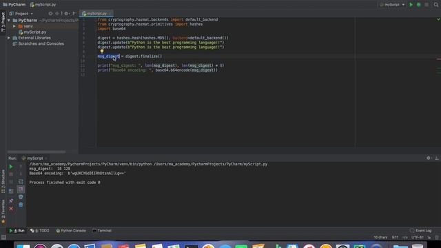This screenshot has width=441, height=248.
Task: Pin the Run tab with pin icon
Action: click(x=11, y=200)
